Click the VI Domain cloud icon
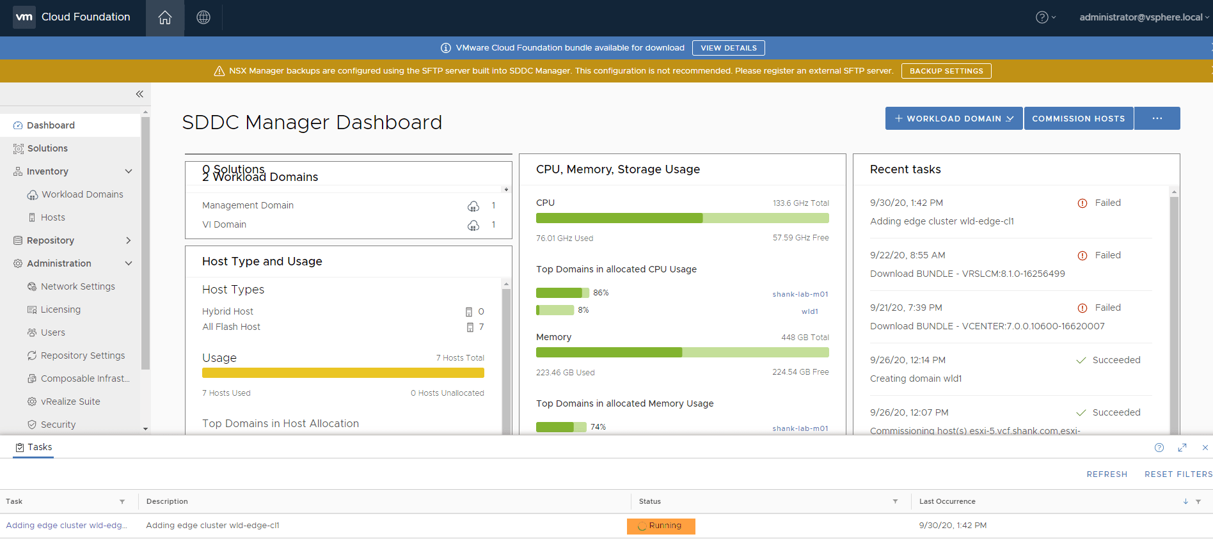This screenshot has height=539, width=1213. tap(473, 225)
